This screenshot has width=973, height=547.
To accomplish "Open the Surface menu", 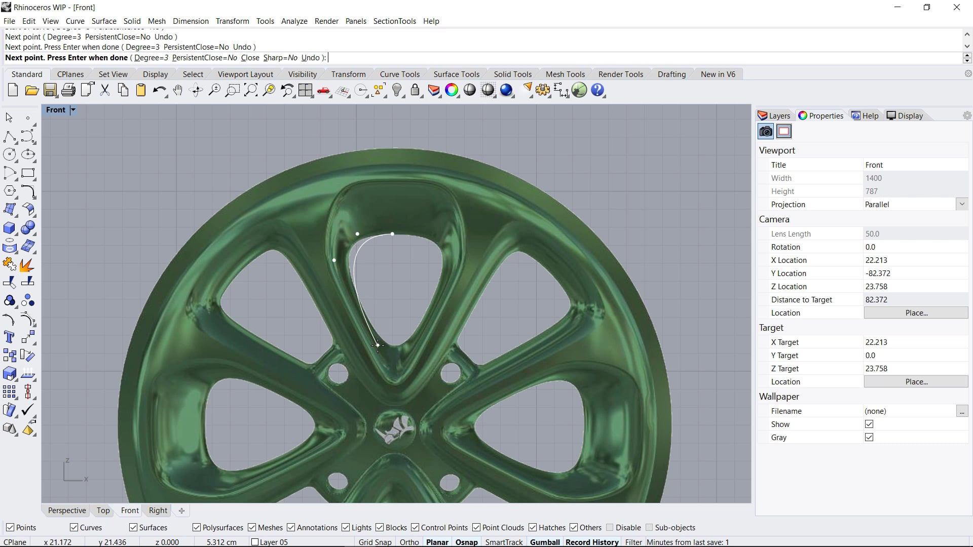I will (x=104, y=21).
